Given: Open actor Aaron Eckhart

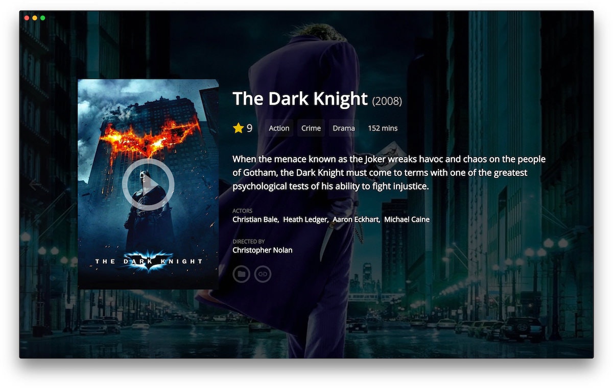Looking at the screenshot, I should [356, 219].
